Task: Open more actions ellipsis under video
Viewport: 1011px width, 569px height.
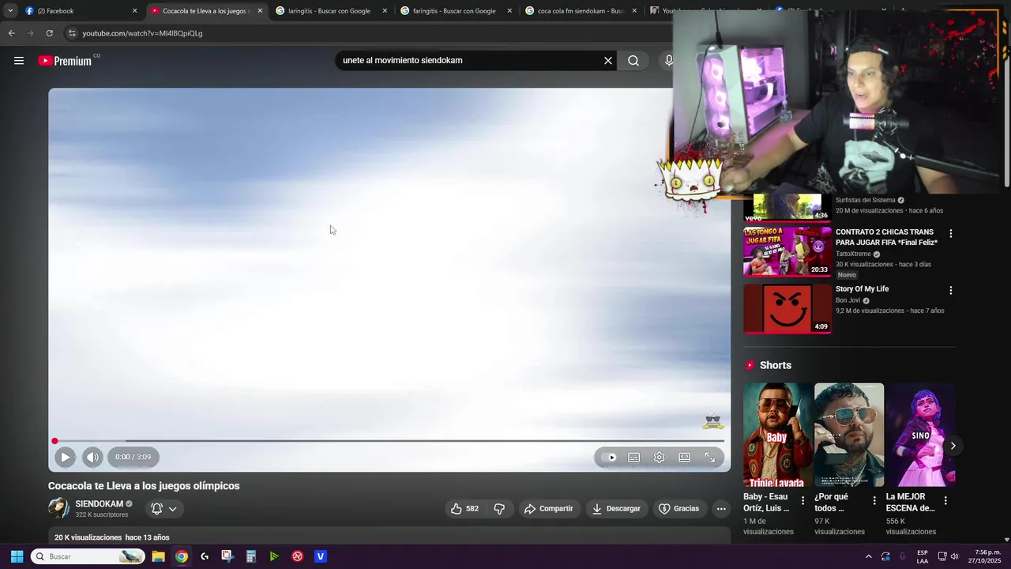Action: click(721, 509)
